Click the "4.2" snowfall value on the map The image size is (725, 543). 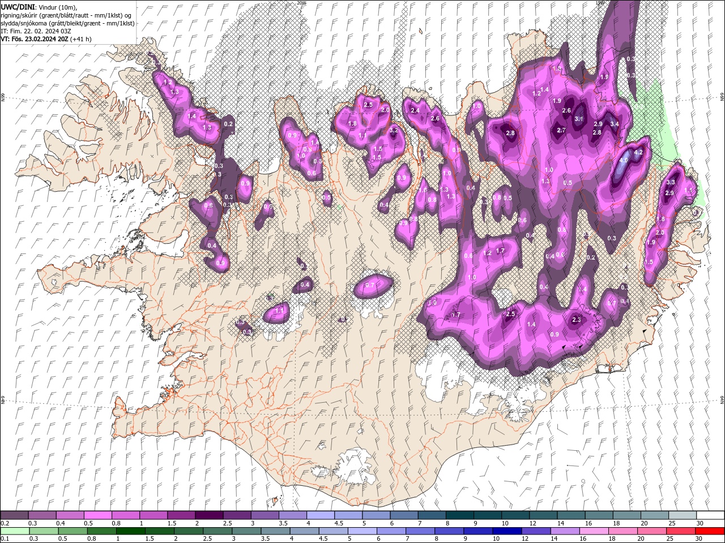coord(638,153)
